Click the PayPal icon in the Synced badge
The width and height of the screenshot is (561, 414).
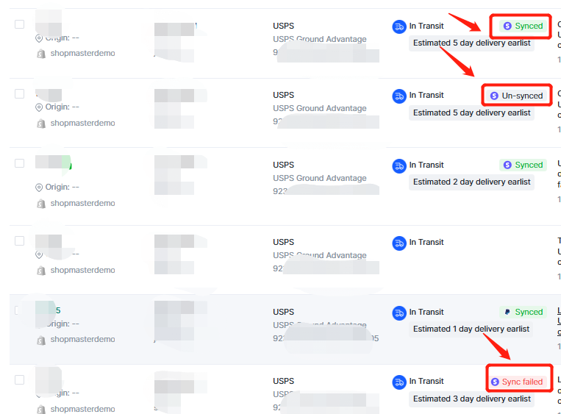[x=507, y=312]
